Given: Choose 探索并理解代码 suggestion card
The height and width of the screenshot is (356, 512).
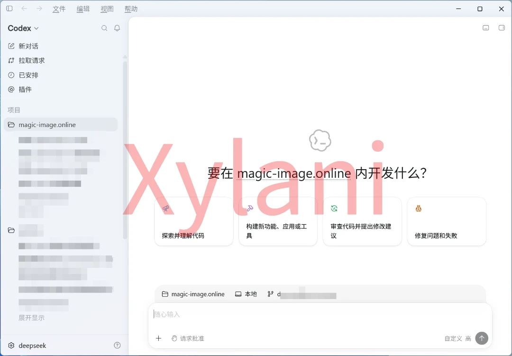Looking at the screenshot, I should [x=193, y=221].
